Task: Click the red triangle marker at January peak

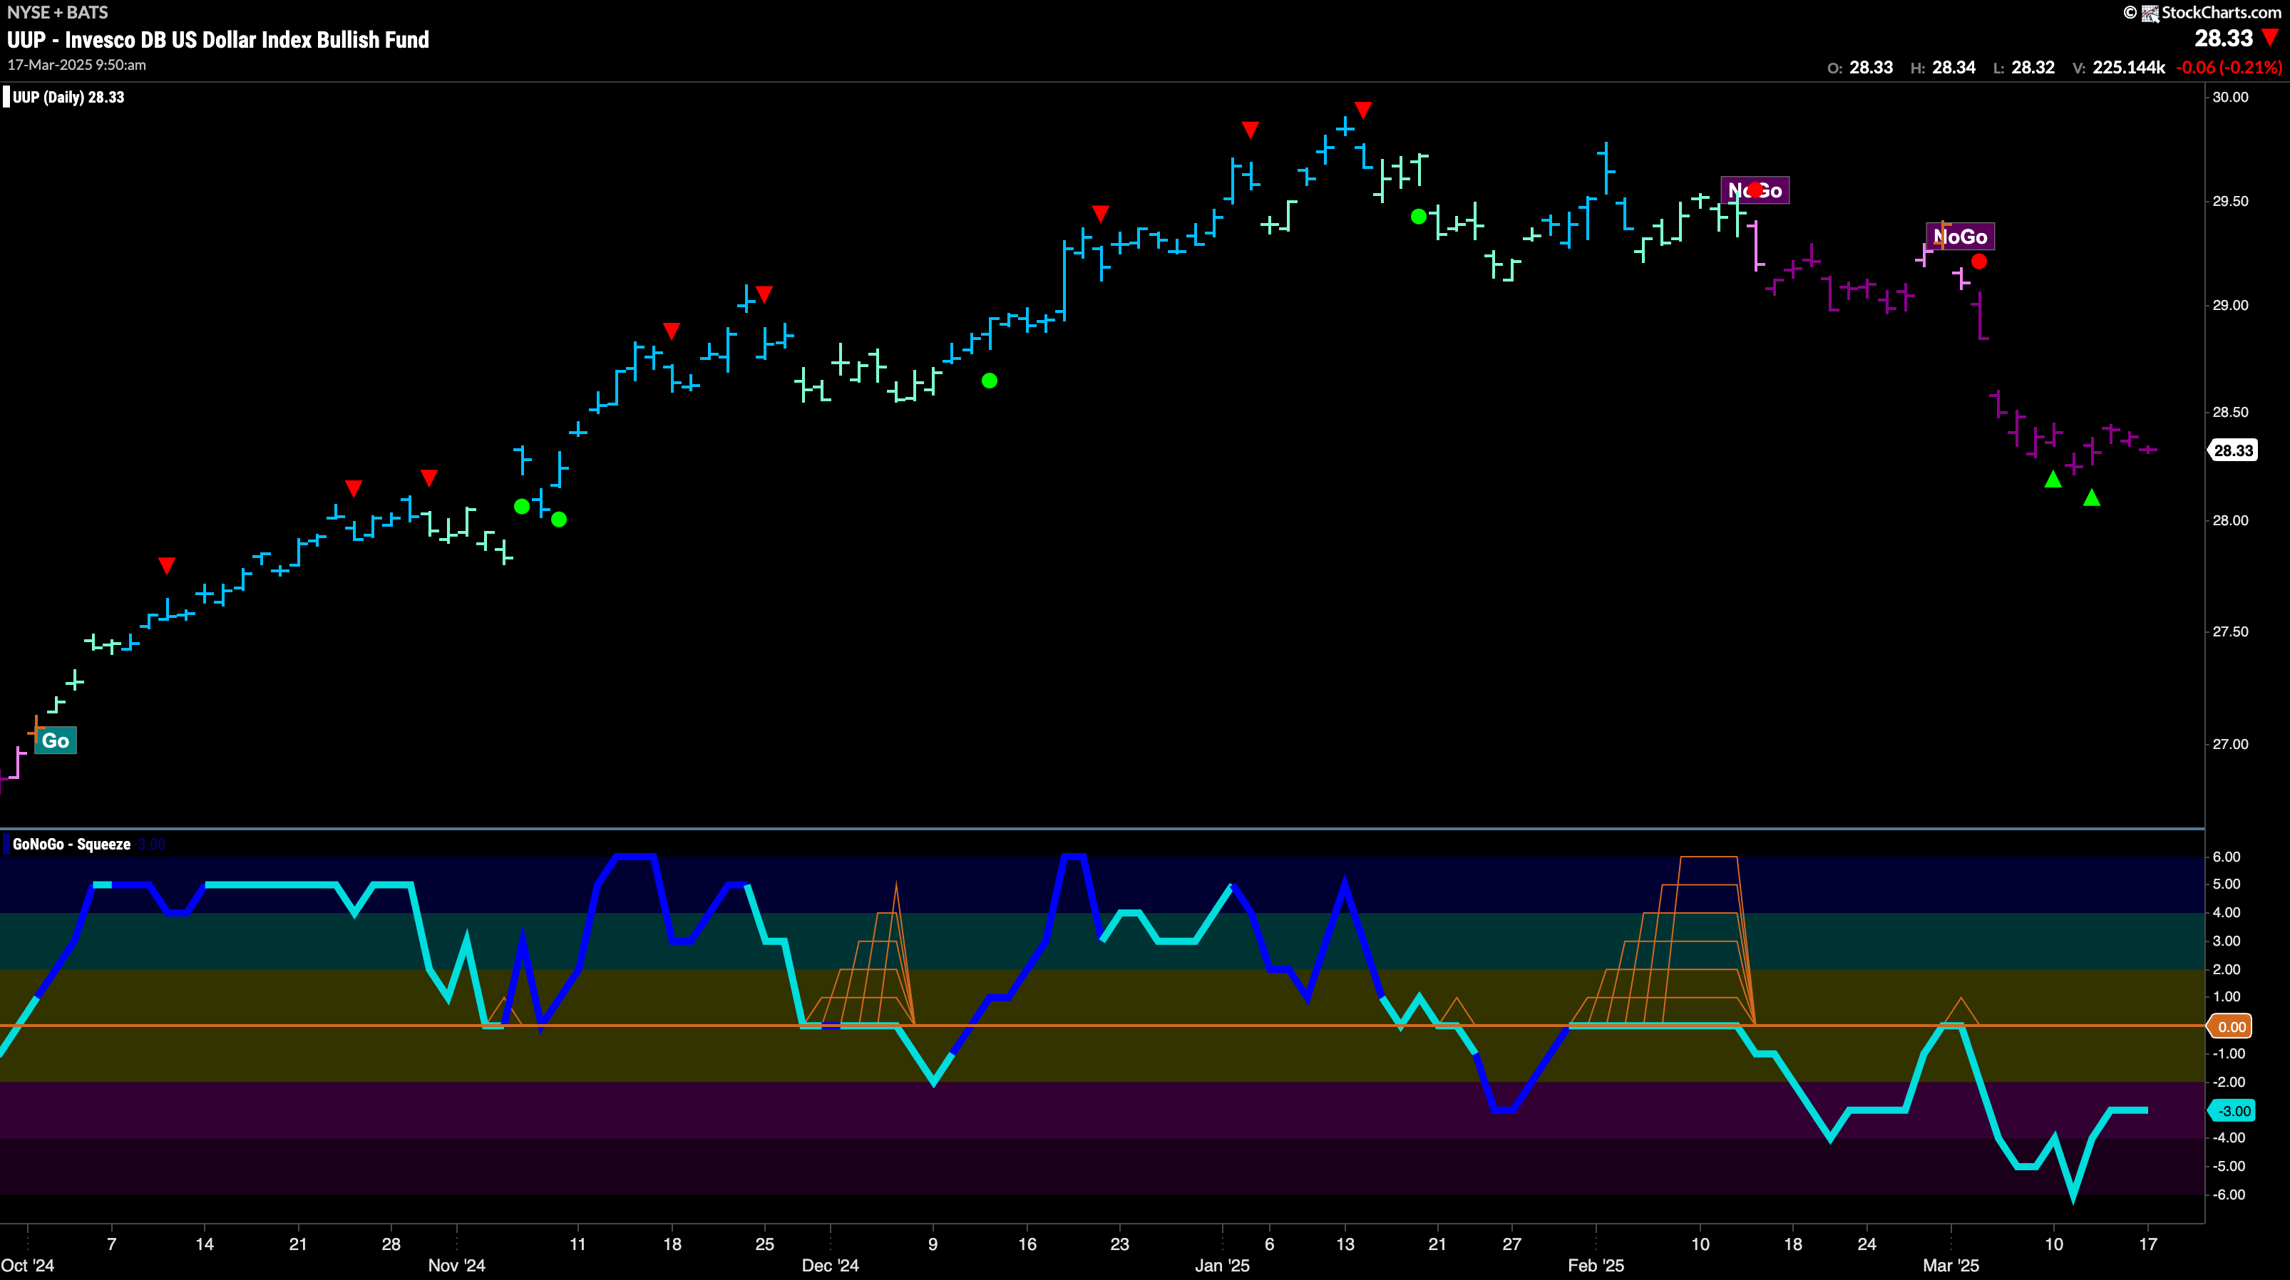Action: click(1362, 110)
